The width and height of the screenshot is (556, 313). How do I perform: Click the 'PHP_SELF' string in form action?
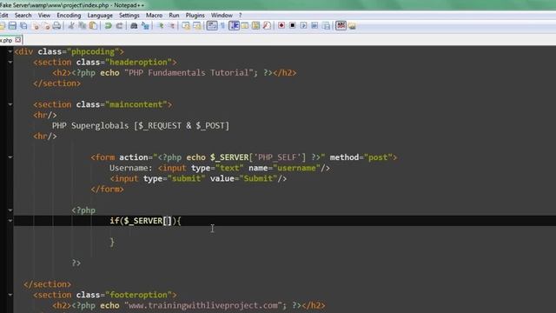[277, 157]
